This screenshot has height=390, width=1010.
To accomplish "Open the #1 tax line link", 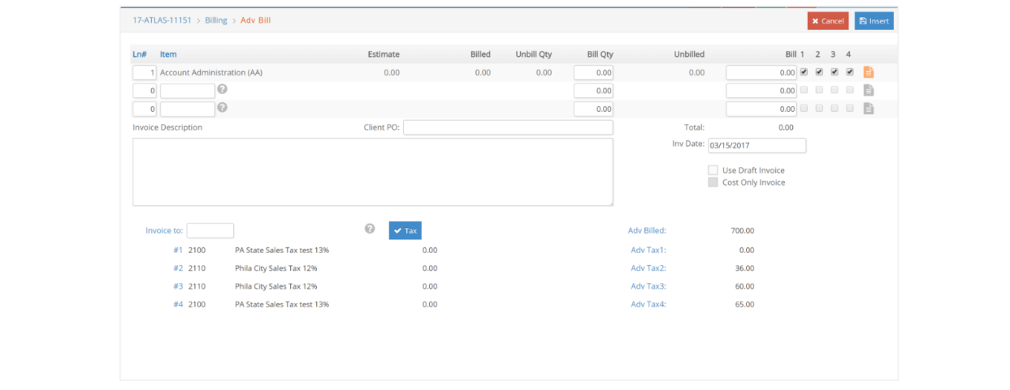I will (178, 250).
